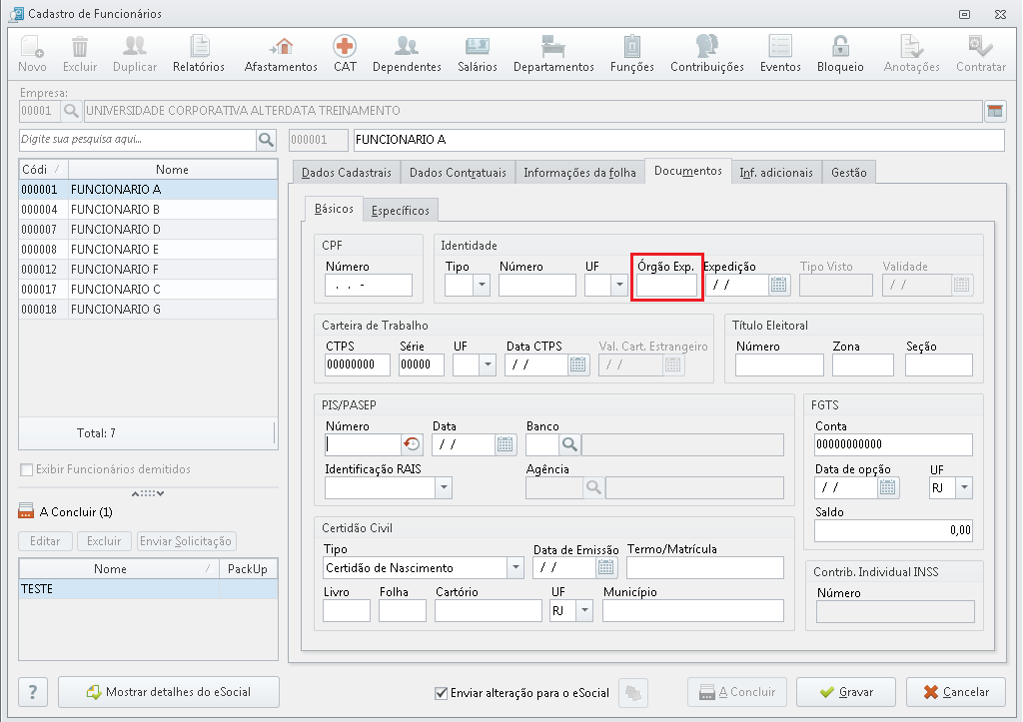This screenshot has width=1023, height=722.
Task: Click the FGTS Saldo field
Action: (893, 530)
